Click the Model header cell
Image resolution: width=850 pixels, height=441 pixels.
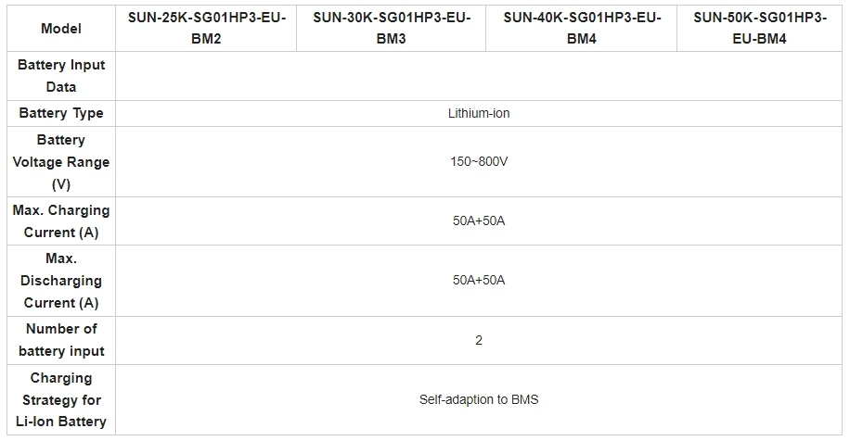[61, 29]
